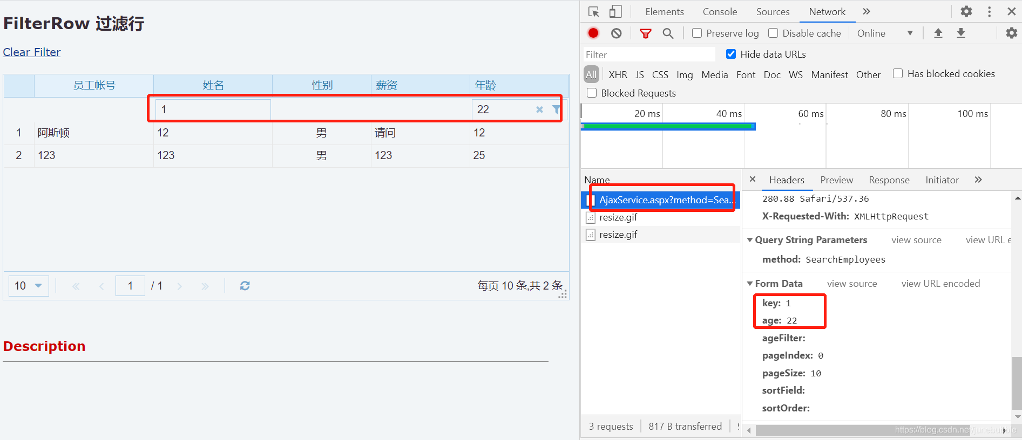Filter requests by Doc type

pyautogui.click(x=772, y=75)
